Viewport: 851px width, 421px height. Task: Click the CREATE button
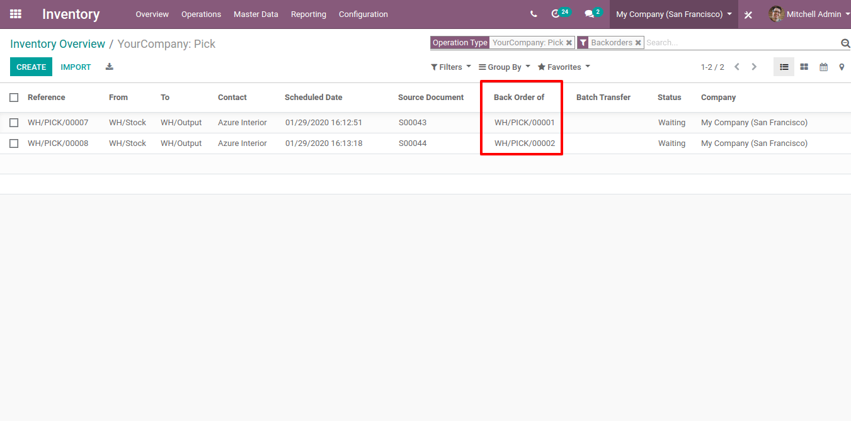[31, 66]
